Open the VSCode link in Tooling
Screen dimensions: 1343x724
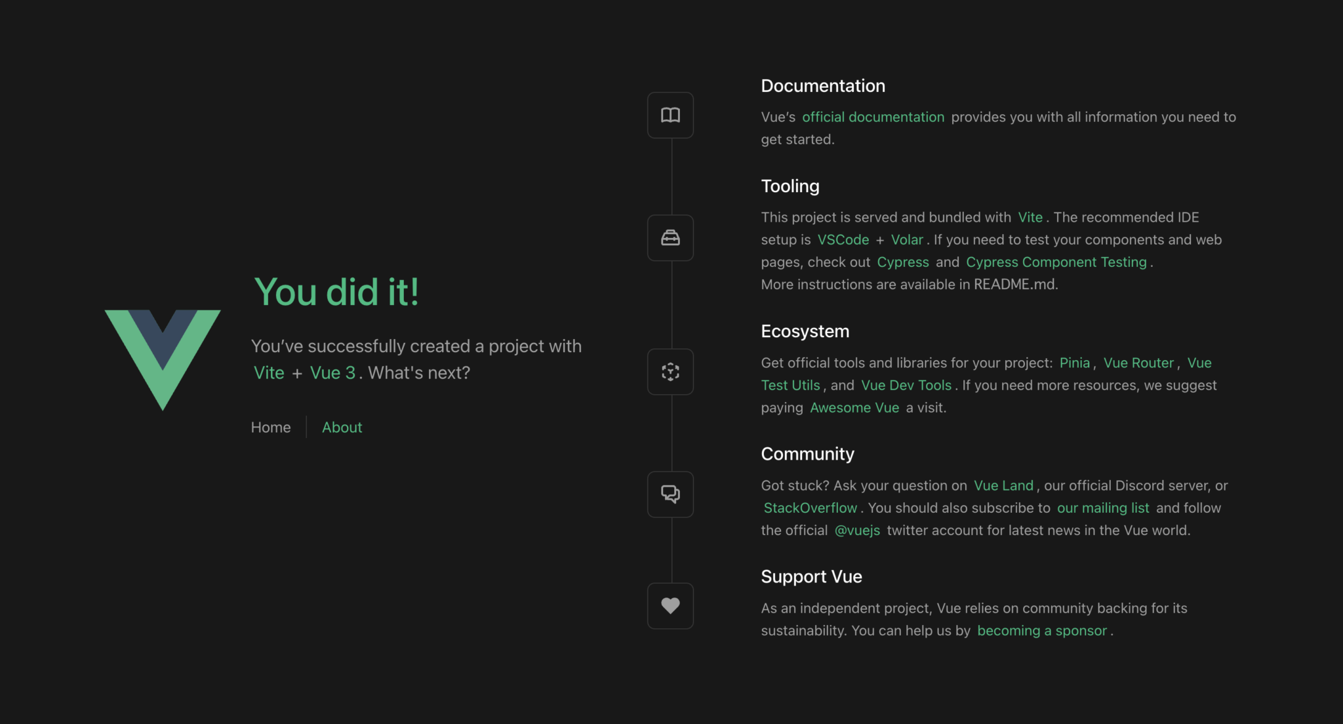coord(843,240)
